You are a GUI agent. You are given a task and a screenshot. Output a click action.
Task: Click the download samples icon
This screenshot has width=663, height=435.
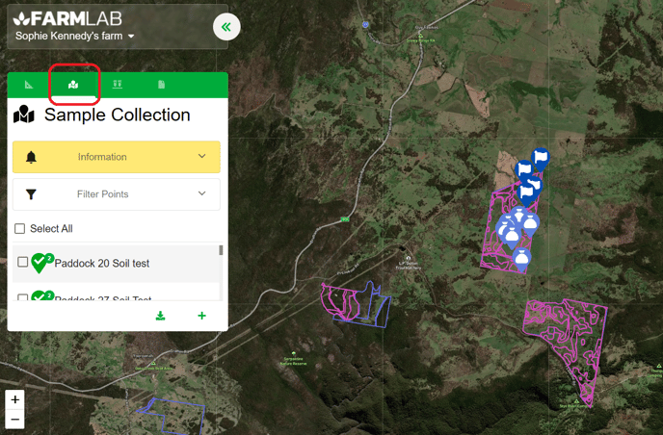click(x=161, y=316)
